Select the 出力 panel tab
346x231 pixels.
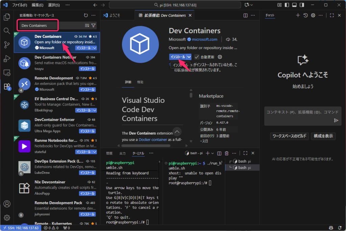coord(122,153)
